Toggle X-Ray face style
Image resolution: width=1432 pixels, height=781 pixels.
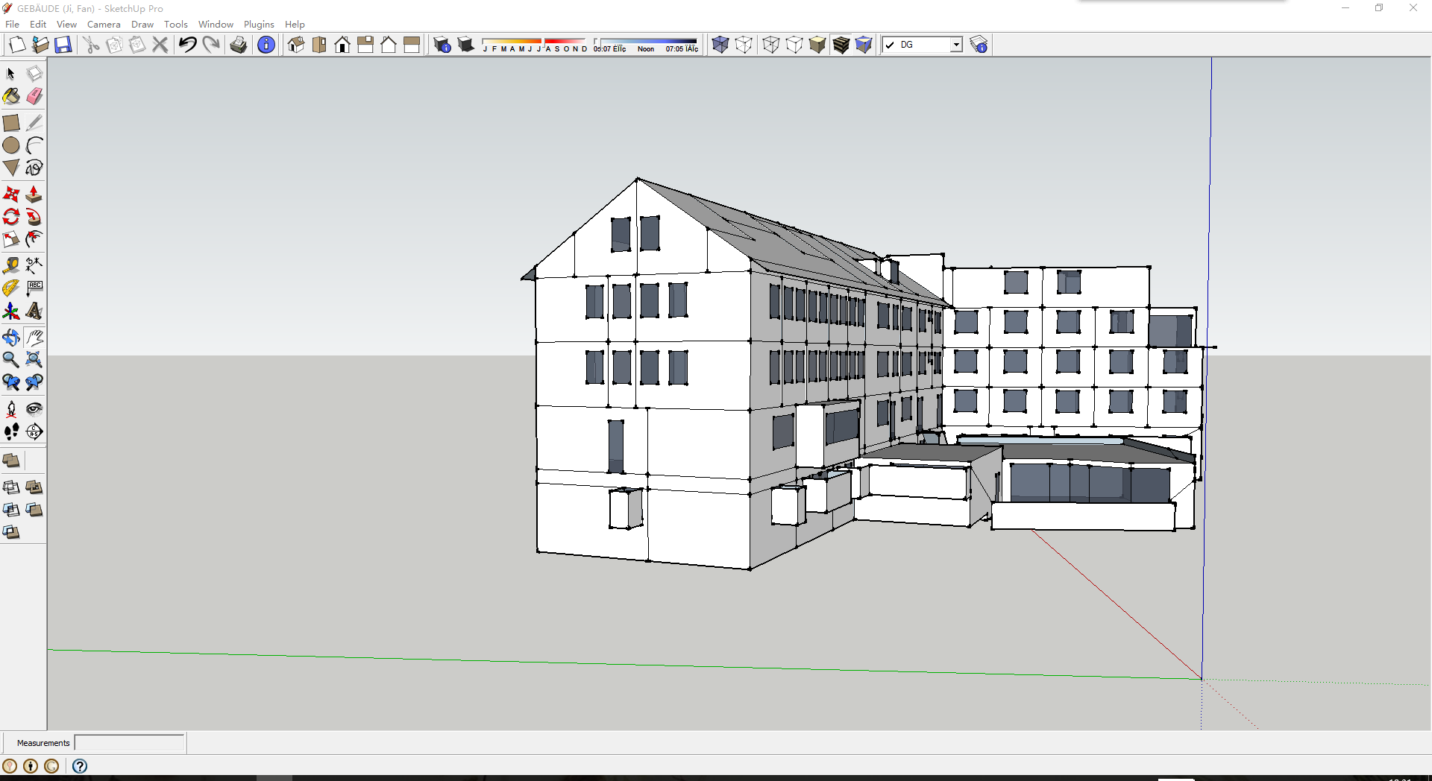click(x=720, y=45)
